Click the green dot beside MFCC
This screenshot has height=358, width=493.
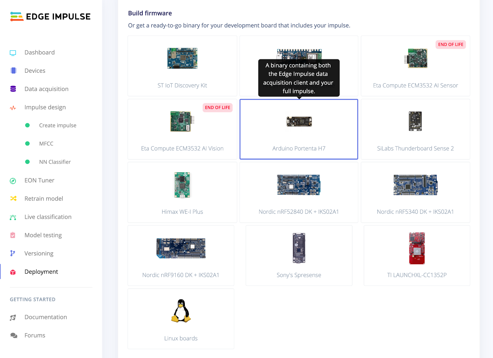point(27,144)
